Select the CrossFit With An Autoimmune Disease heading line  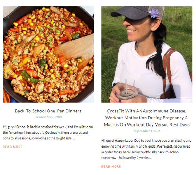tap(147, 111)
